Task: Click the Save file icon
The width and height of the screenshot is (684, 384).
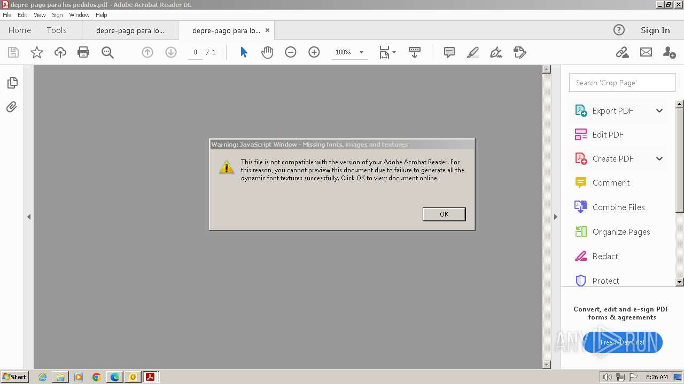Action: (13, 52)
